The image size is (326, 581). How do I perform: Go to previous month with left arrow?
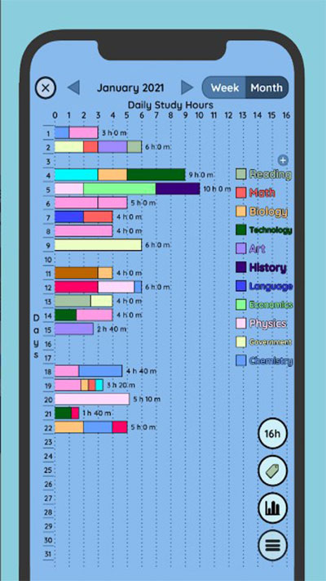tap(73, 87)
